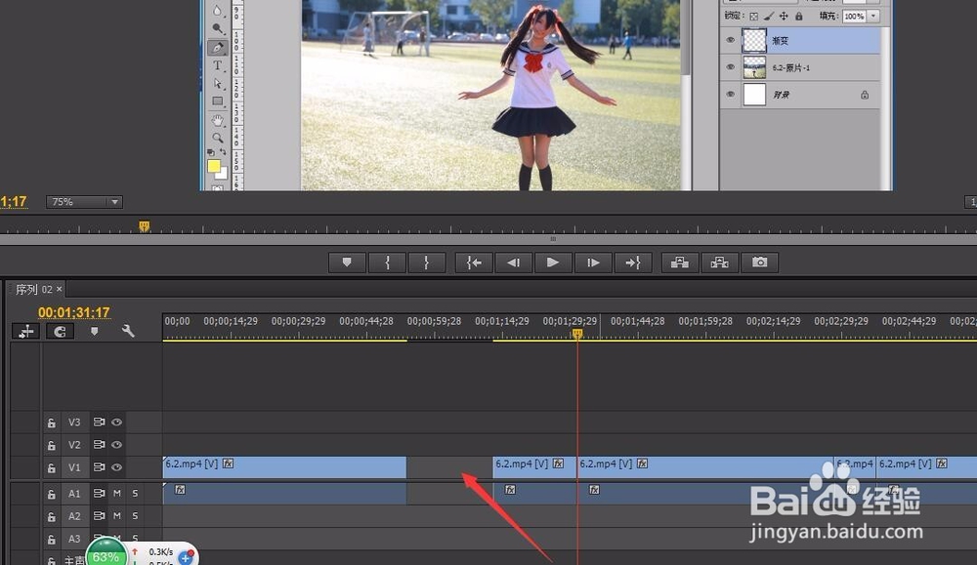
Task: Toggle lock on track A3
Action: (51, 540)
